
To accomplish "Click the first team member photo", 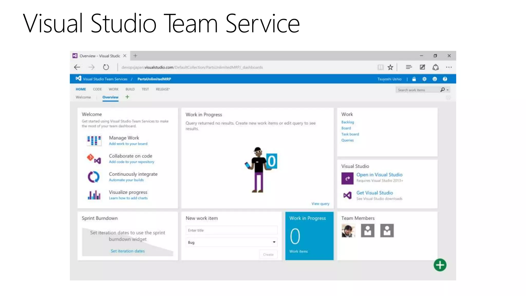I will point(348,230).
